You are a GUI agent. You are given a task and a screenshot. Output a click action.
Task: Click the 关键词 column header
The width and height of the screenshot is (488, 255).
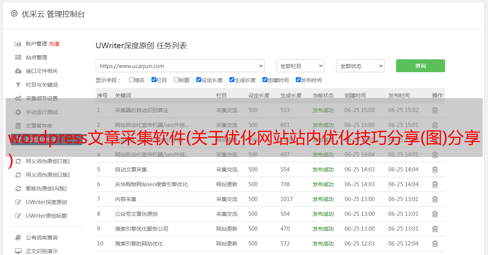click(x=123, y=95)
